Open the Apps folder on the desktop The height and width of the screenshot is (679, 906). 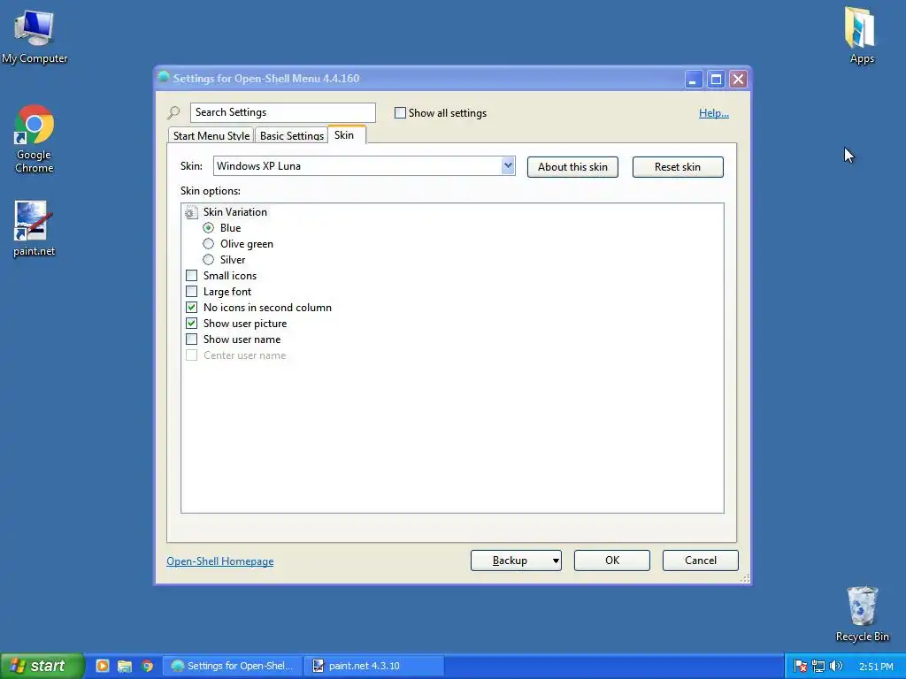pos(862,35)
